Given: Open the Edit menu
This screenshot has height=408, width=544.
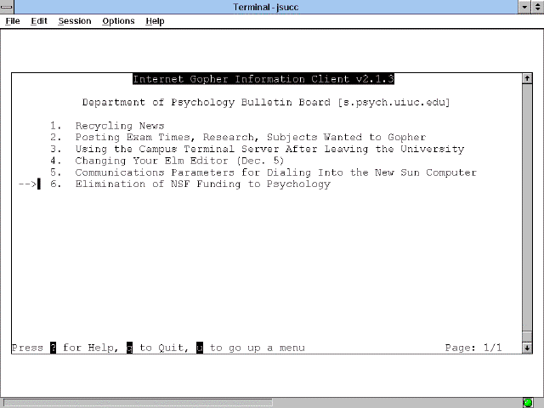Looking at the screenshot, I should [39, 21].
